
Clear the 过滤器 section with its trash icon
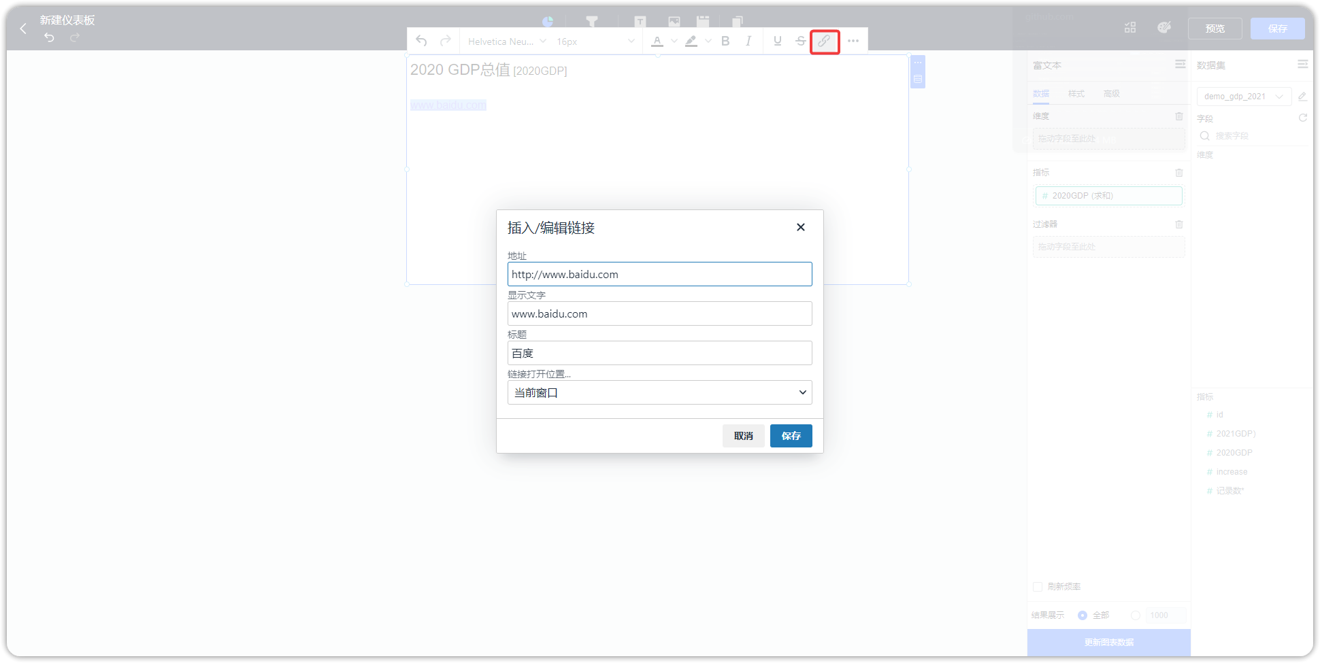coord(1179,224)
